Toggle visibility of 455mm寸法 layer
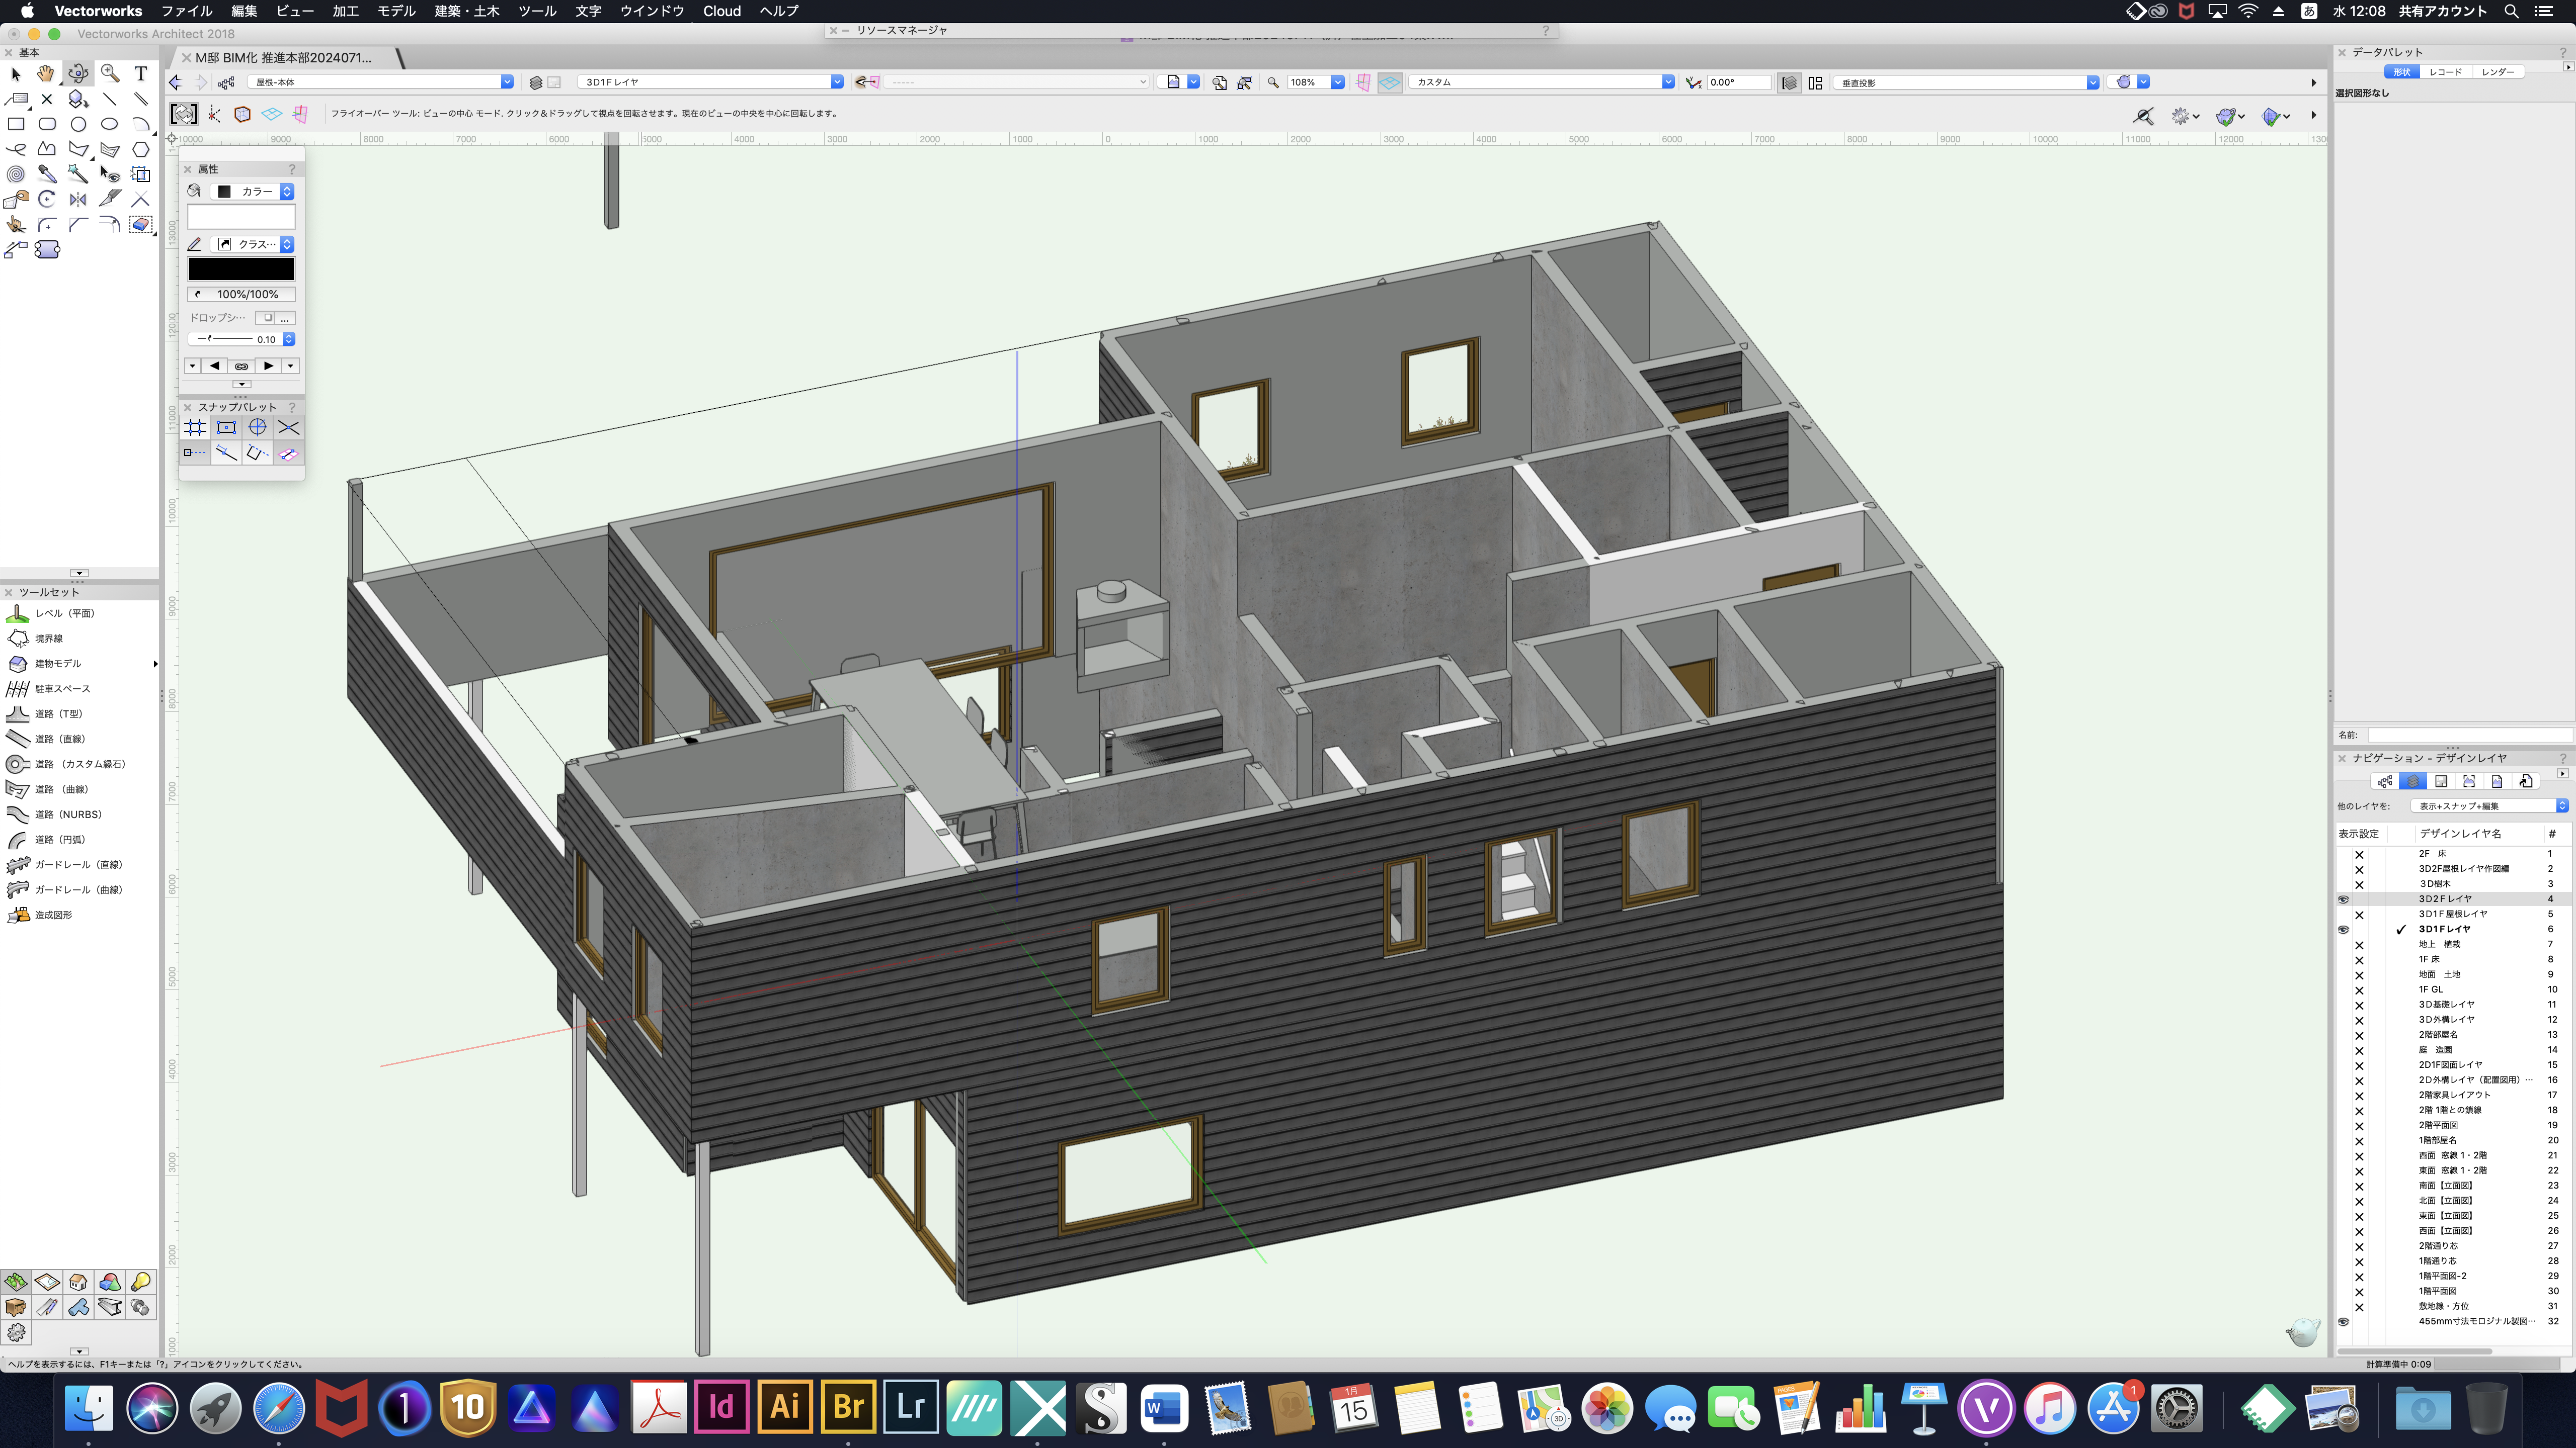The width and height of the screenshot is (2576, 1448). click(x=2343, y=1321)
